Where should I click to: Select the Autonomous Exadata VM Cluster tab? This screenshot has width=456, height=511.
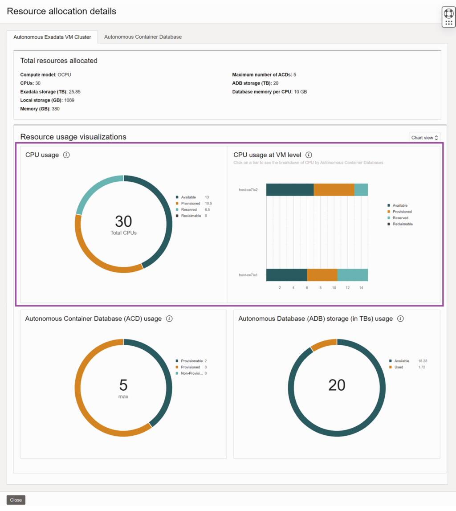53,37
